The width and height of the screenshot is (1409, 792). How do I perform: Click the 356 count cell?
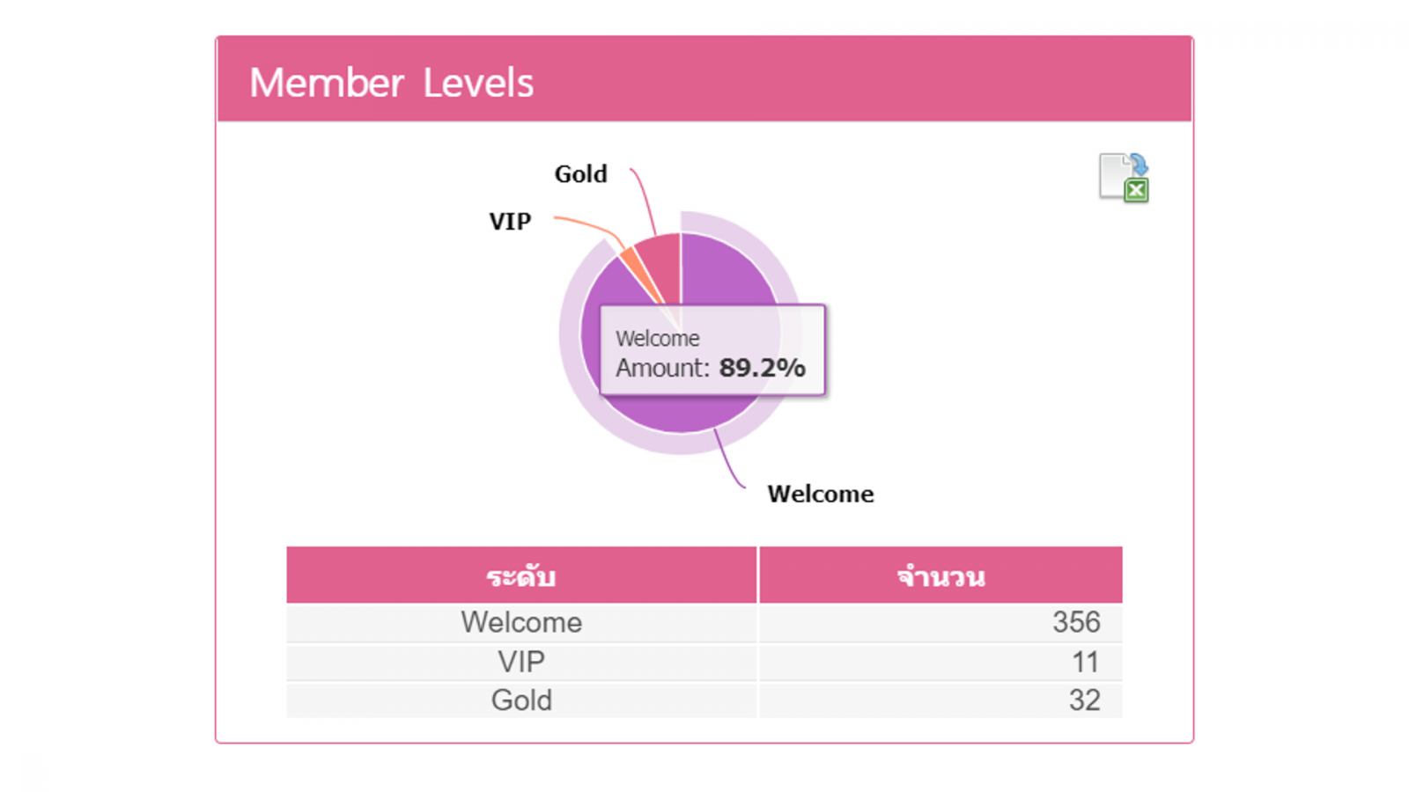(x=941, y=623)
